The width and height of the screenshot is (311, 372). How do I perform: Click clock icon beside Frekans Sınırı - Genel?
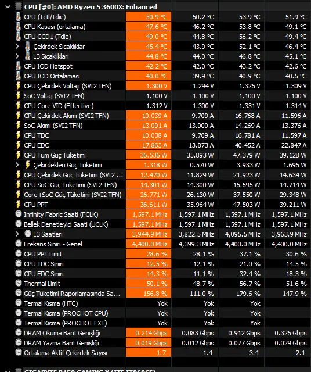(x=19, y=244)
